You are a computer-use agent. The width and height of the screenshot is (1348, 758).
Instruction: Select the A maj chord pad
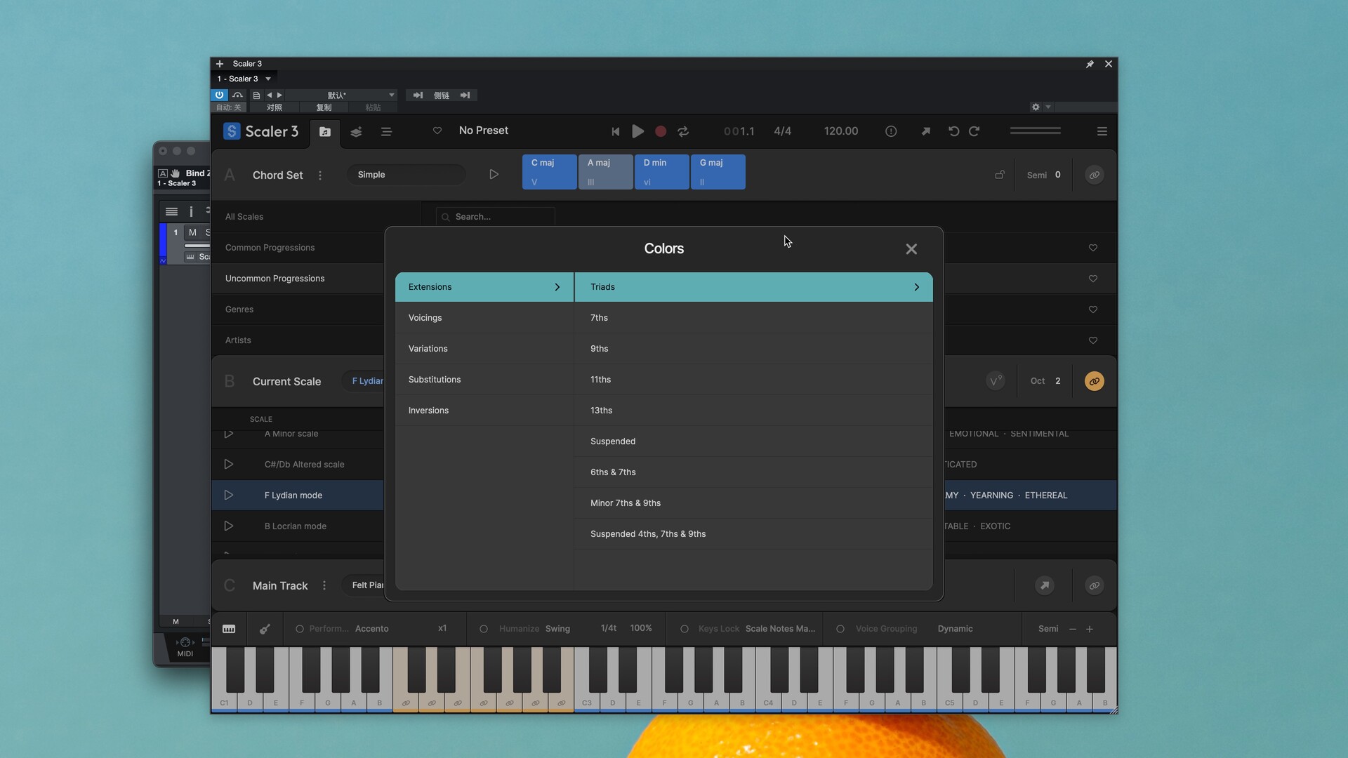606,172
